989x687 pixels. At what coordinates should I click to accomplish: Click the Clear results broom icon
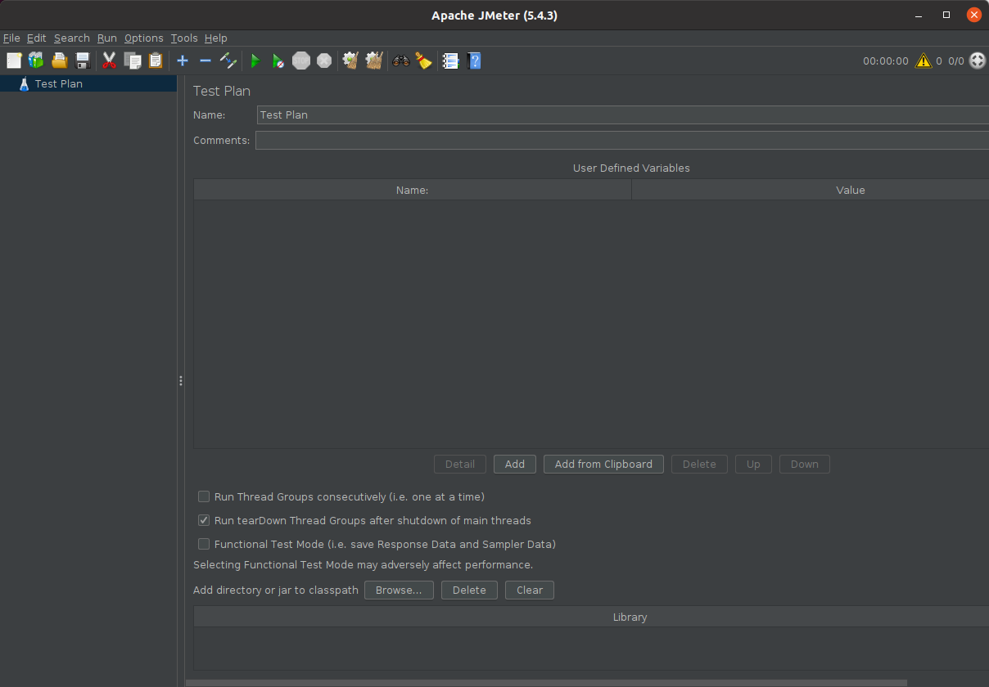point(351,61)
